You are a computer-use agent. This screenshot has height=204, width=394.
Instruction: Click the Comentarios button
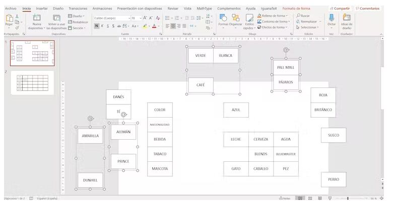(368, 9)
